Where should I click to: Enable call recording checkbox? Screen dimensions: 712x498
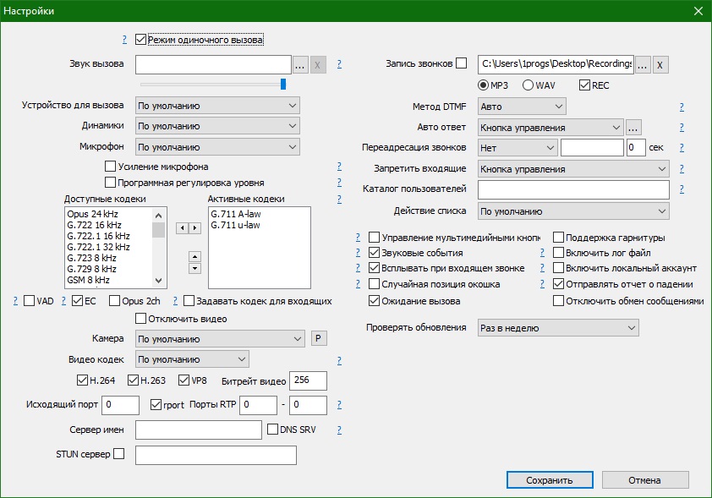click(462, 63)
